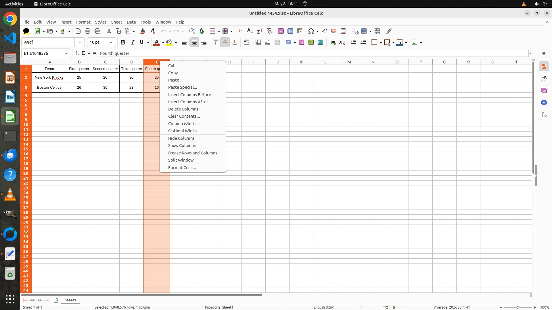The height and width of the screenshot is (310, 552).
Task: Choose Insert Columns Before from context menu
Action: (189, 95)
